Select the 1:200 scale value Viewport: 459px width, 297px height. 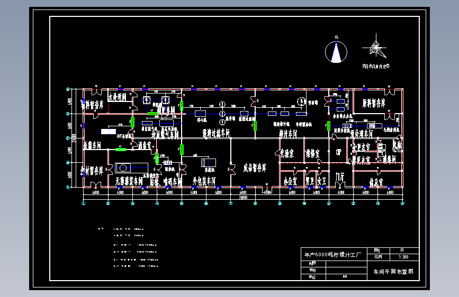click(x=403, y=257)
